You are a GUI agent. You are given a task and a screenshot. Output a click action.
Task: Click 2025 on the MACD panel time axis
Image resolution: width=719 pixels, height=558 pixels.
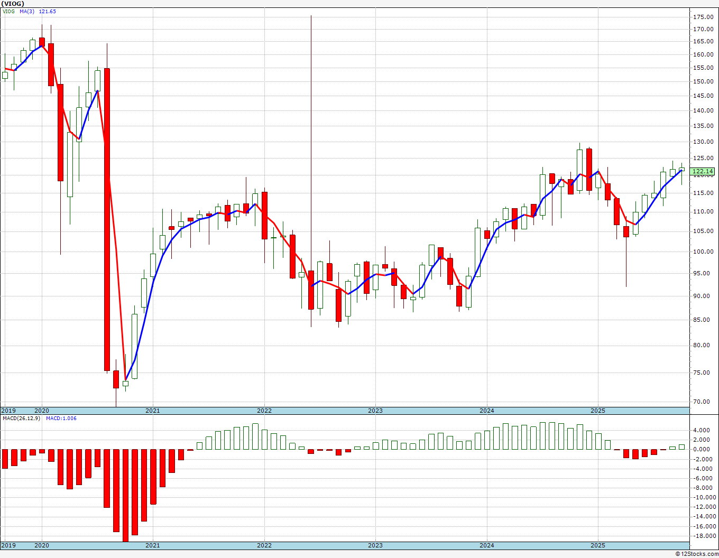pyautogui.click(x=597, y=545)
